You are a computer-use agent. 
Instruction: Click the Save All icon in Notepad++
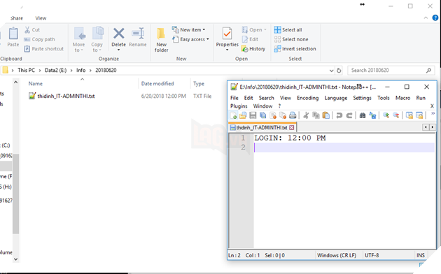(262, 115)
